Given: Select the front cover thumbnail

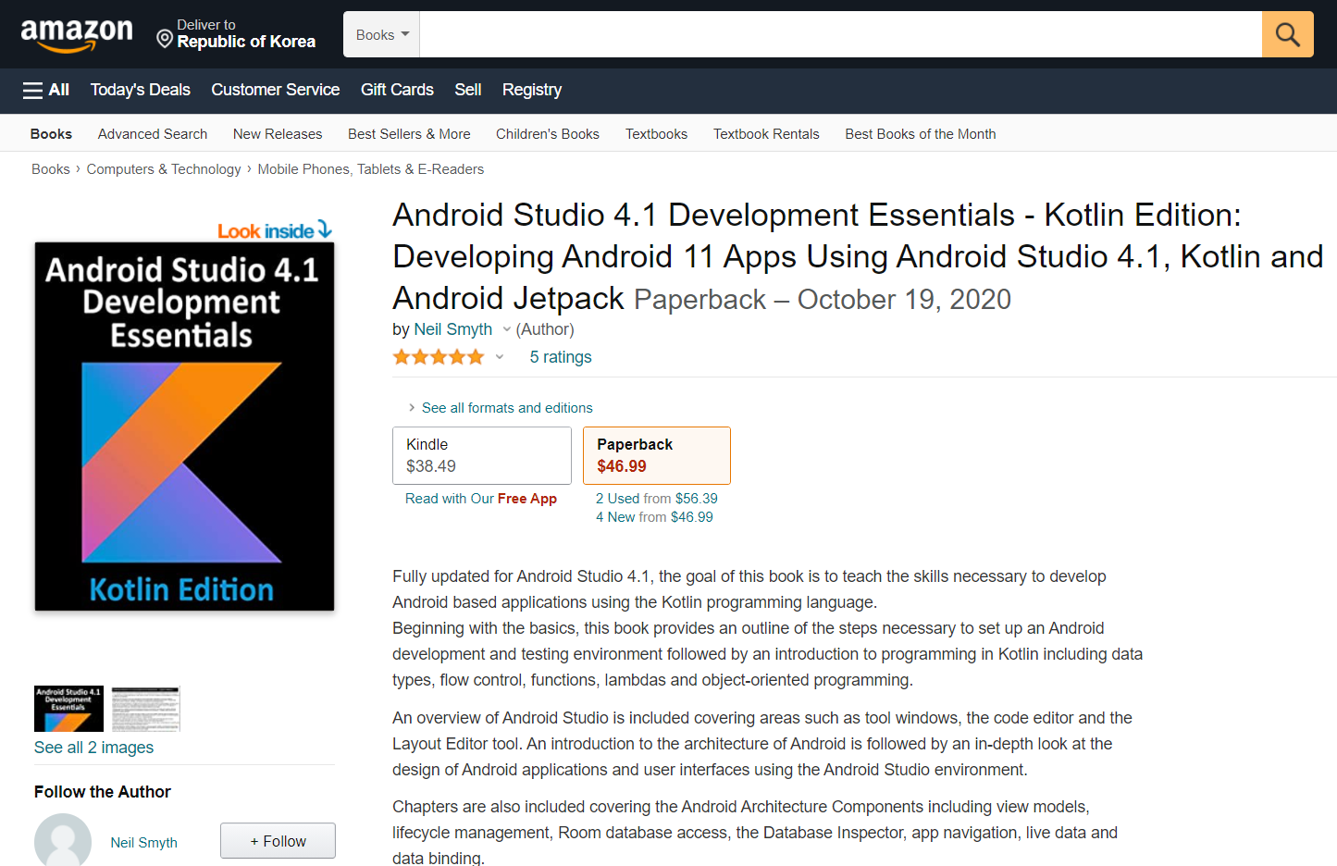Looking at the screenshot, I should (68, 709).
